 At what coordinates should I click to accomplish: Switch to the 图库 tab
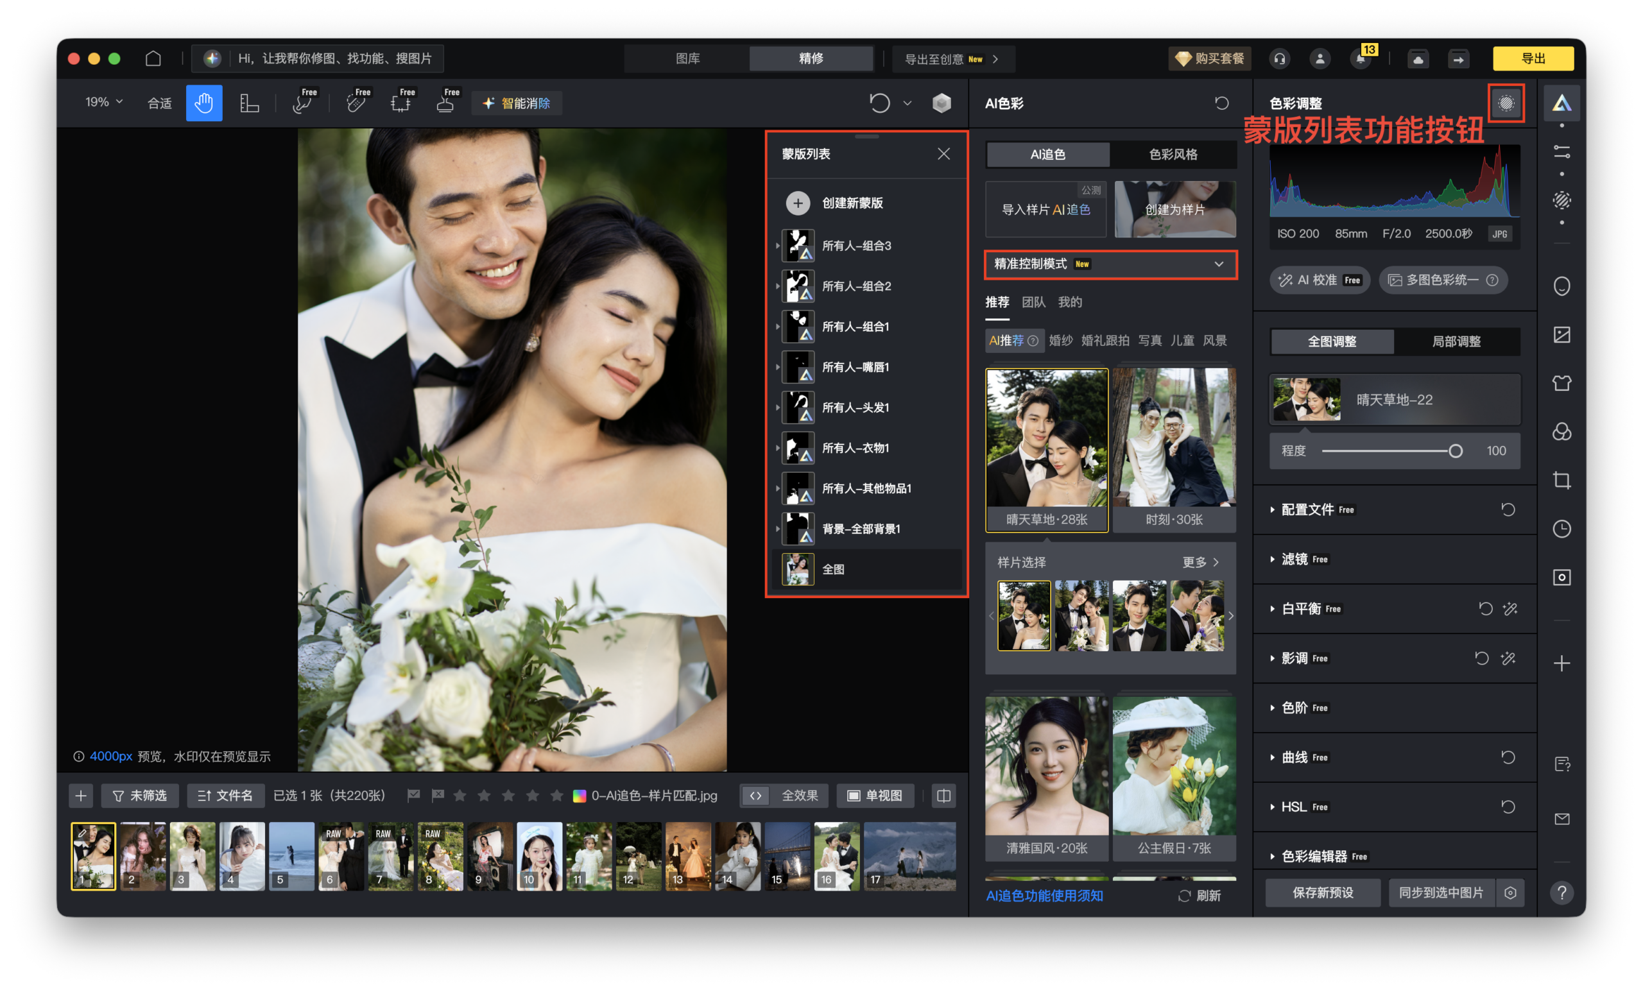[687, 58]
